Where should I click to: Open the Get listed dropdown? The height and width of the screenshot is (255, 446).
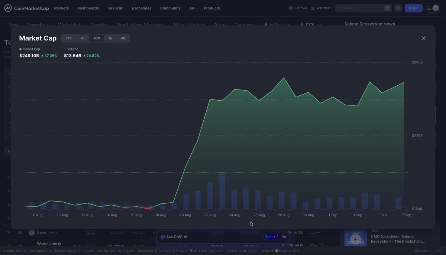(424, 251)
